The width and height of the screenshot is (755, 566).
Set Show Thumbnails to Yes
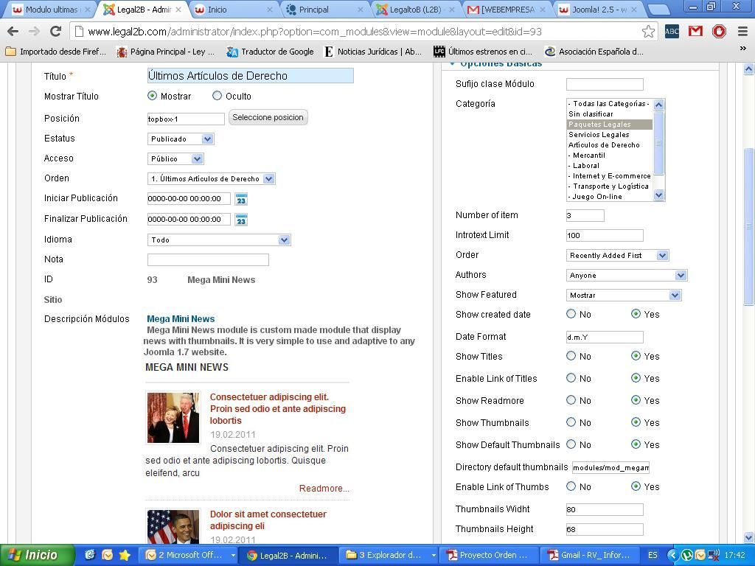tap(636, 422)
